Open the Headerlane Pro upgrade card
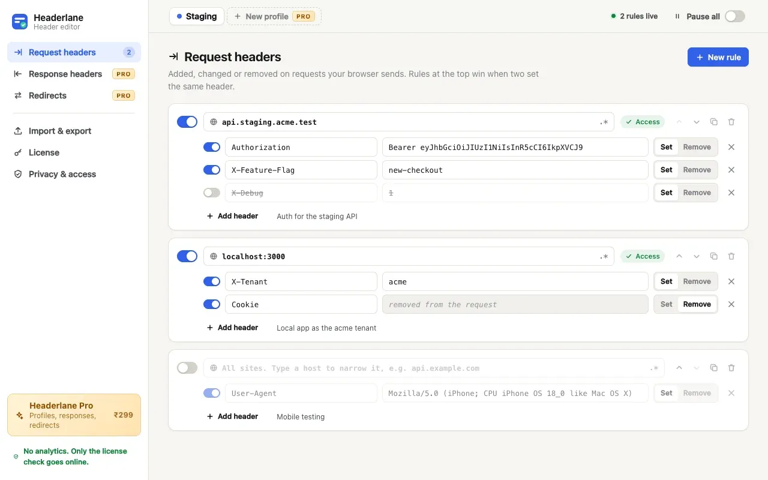The height and width of the screenshot is (480, 768). [x=74, y=415]
